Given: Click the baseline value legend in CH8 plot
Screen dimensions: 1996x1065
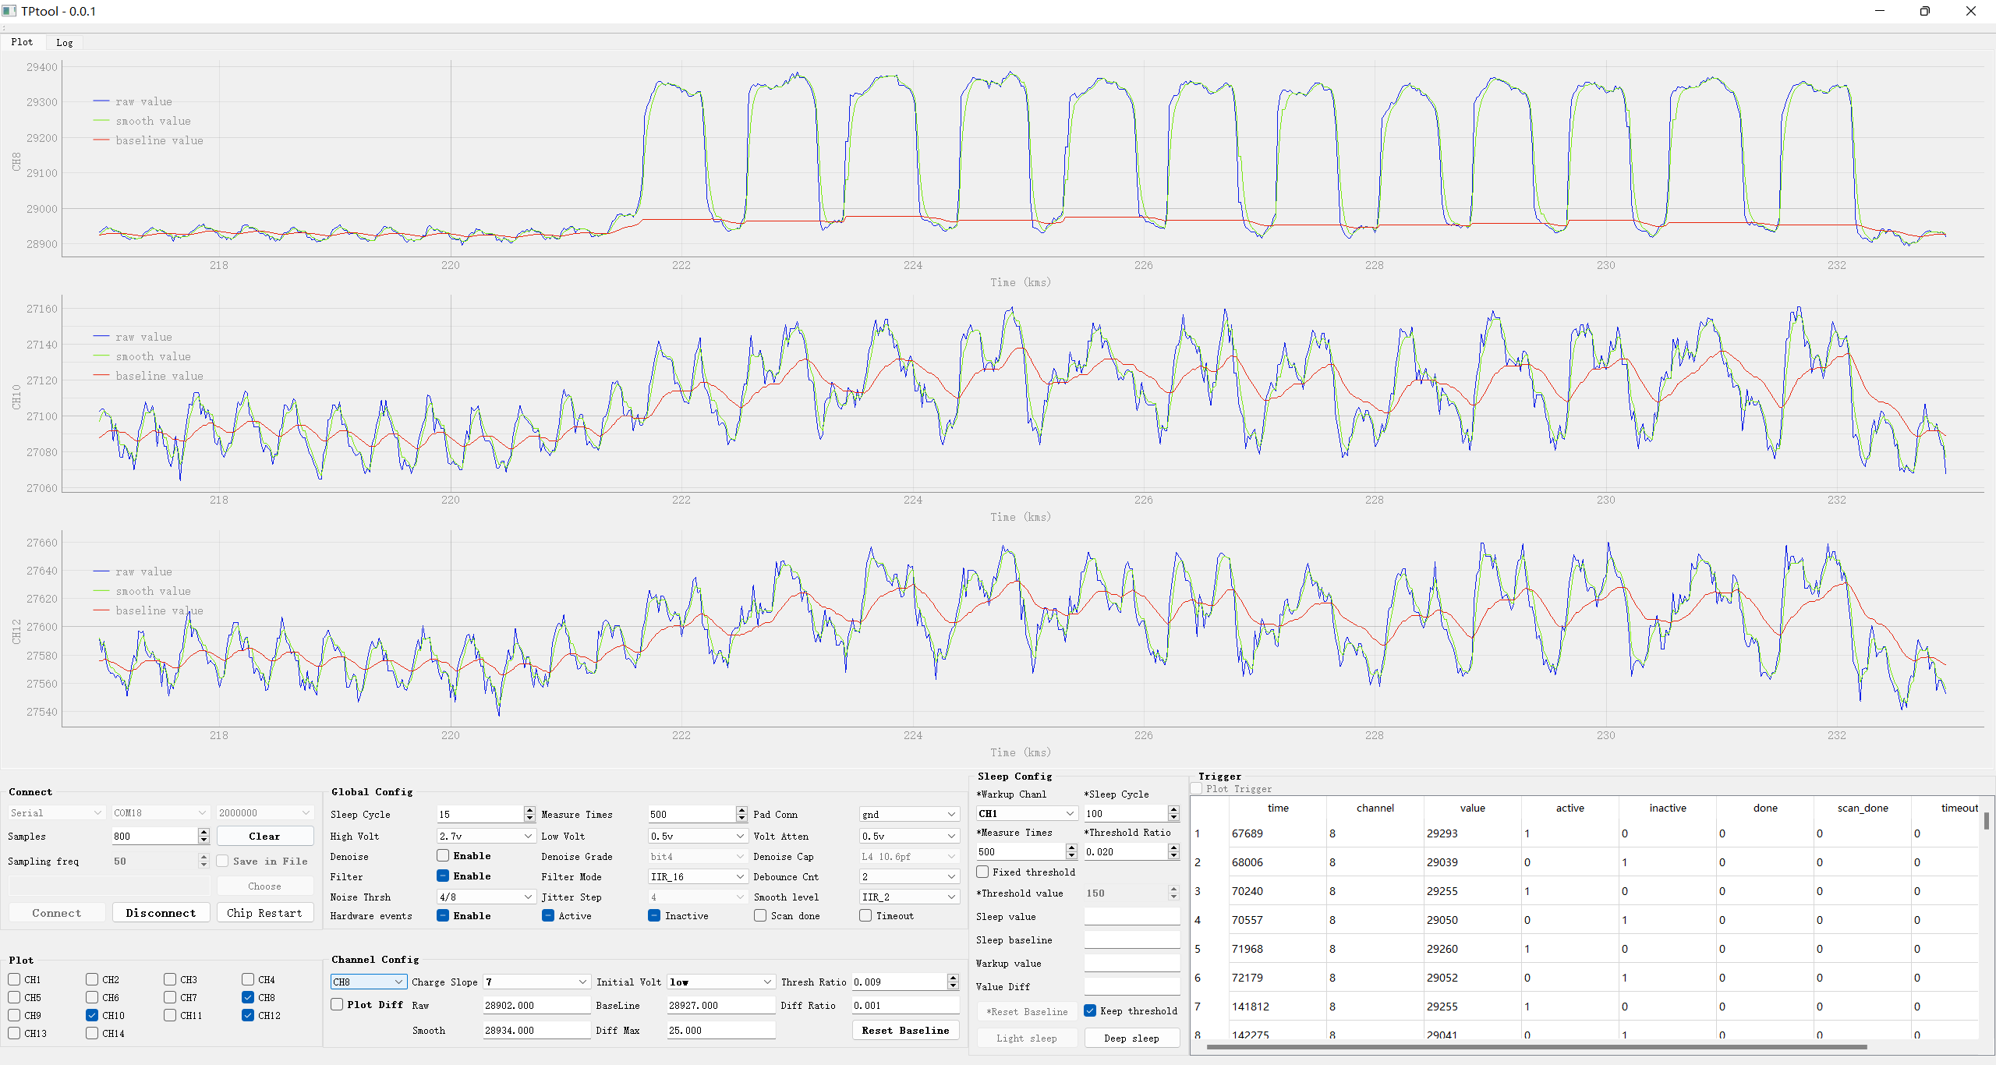Looking at the screenshot, I should (x=148, y=140).
